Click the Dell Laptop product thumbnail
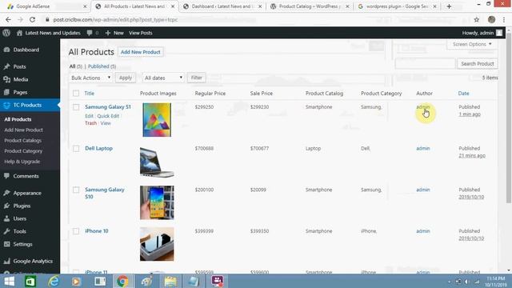Image resolution: width=512 pixels, height=288 pixels. (x=157, y=162)
